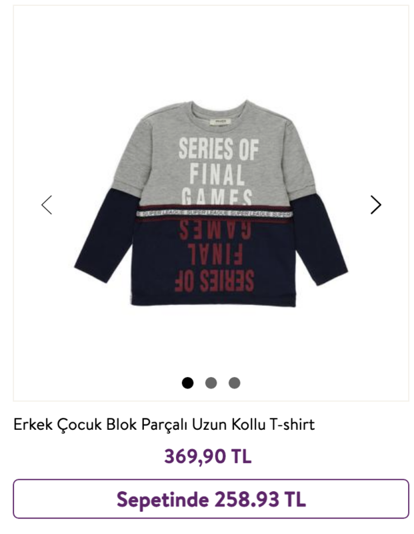Select the first carousel dot indicator
The image size is (414, 534).
(x=187, y=382)
